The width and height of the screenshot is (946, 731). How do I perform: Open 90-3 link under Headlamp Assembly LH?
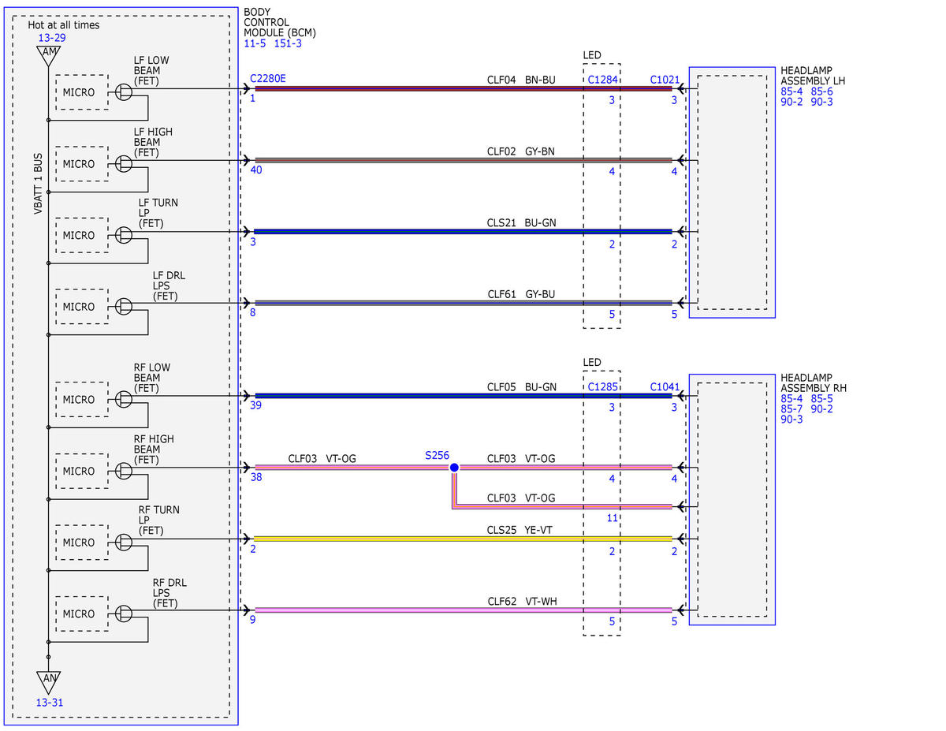821,101
